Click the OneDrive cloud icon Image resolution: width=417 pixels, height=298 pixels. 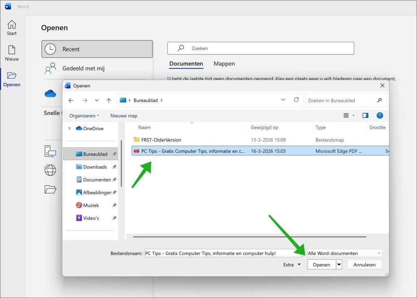tap(50, 93)
